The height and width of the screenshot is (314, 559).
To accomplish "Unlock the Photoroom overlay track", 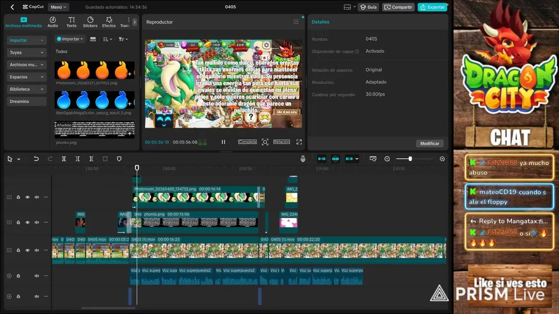I will pyautogui.click(x=18, y=198).
